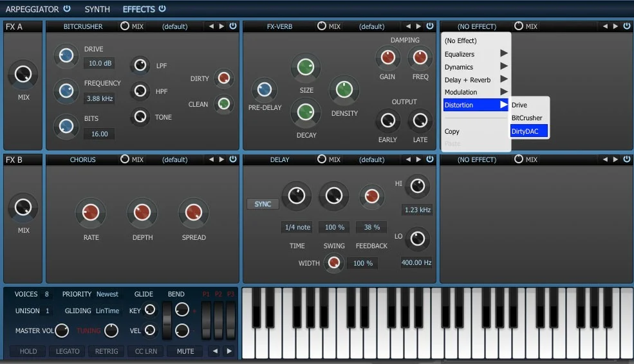Toggle power on FX A third slot
The image size is (634, 364).
pos(627,26)
